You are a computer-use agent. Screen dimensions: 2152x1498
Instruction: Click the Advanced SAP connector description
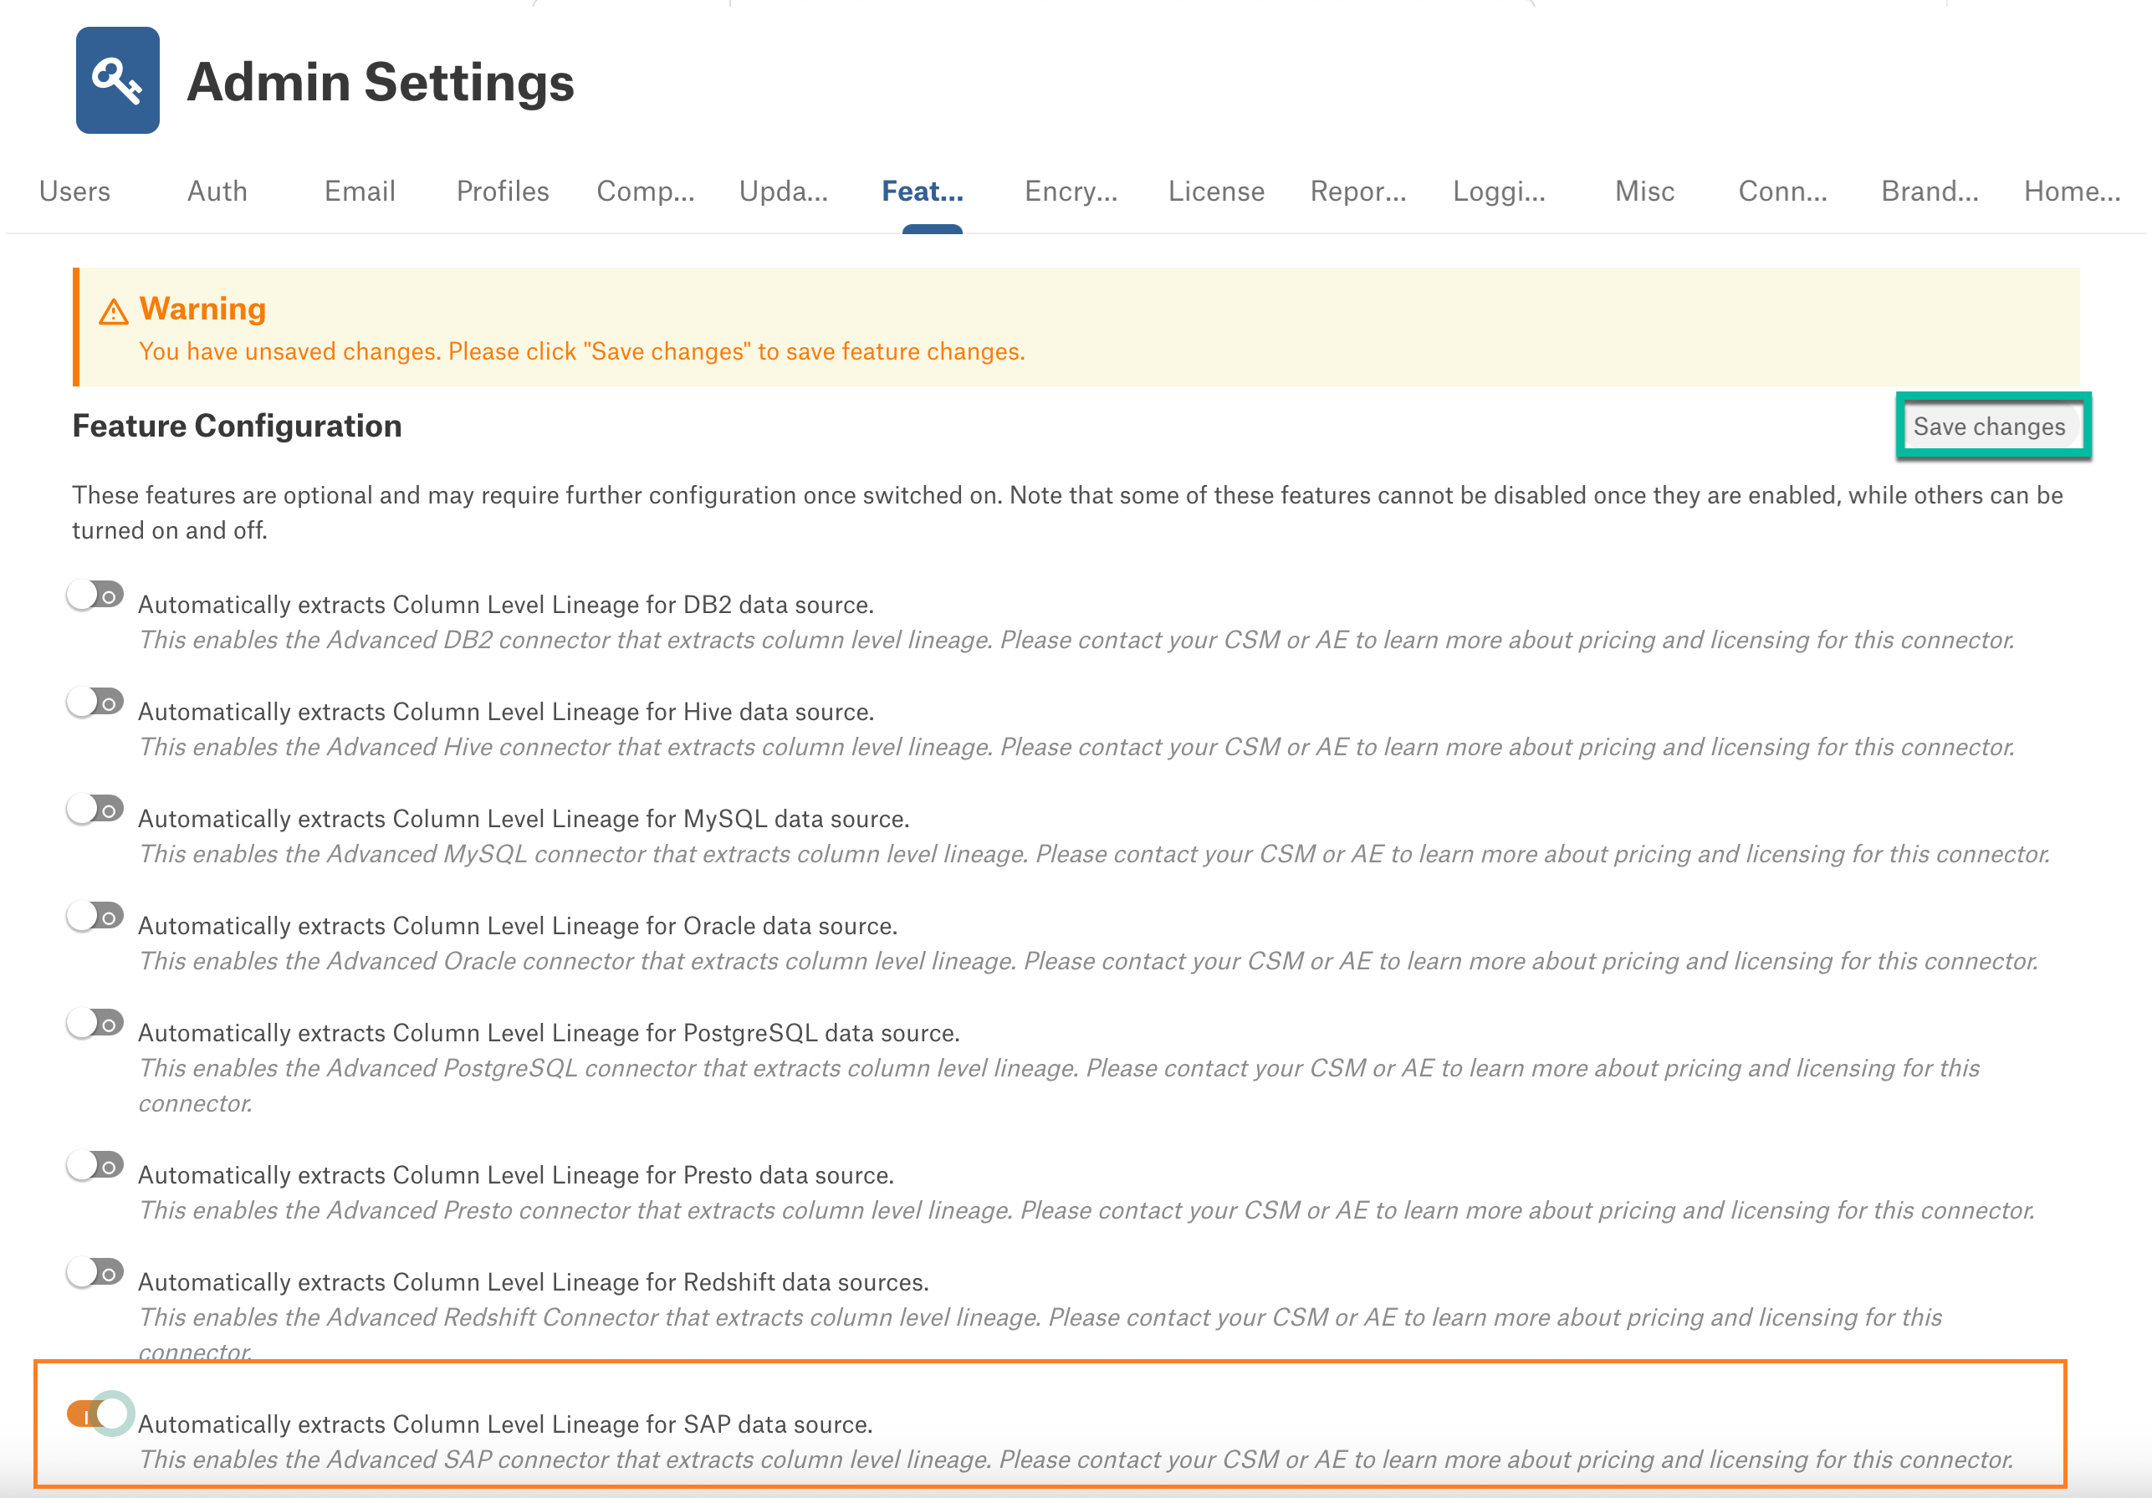click(1076, 1460)
